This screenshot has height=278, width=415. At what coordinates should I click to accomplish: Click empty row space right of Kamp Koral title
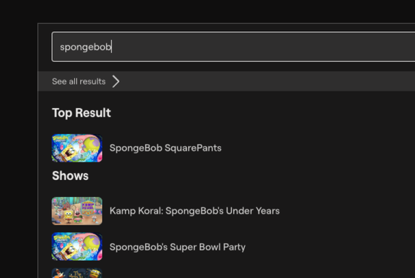[346, 211]
